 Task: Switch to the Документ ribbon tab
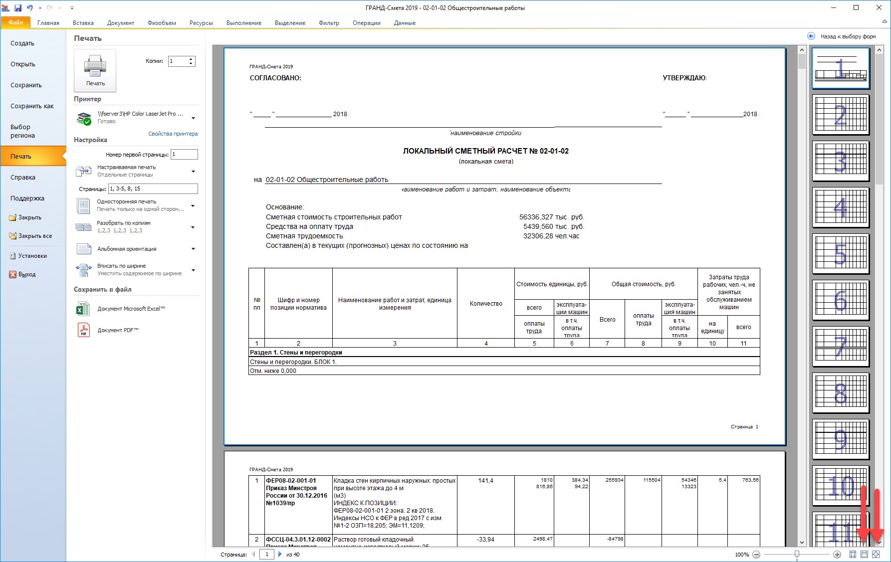[x=120, y=23]
